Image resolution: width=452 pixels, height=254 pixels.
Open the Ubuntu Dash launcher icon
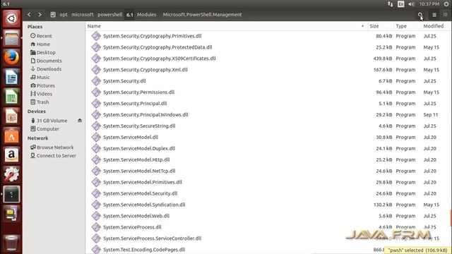coord(11,19)
